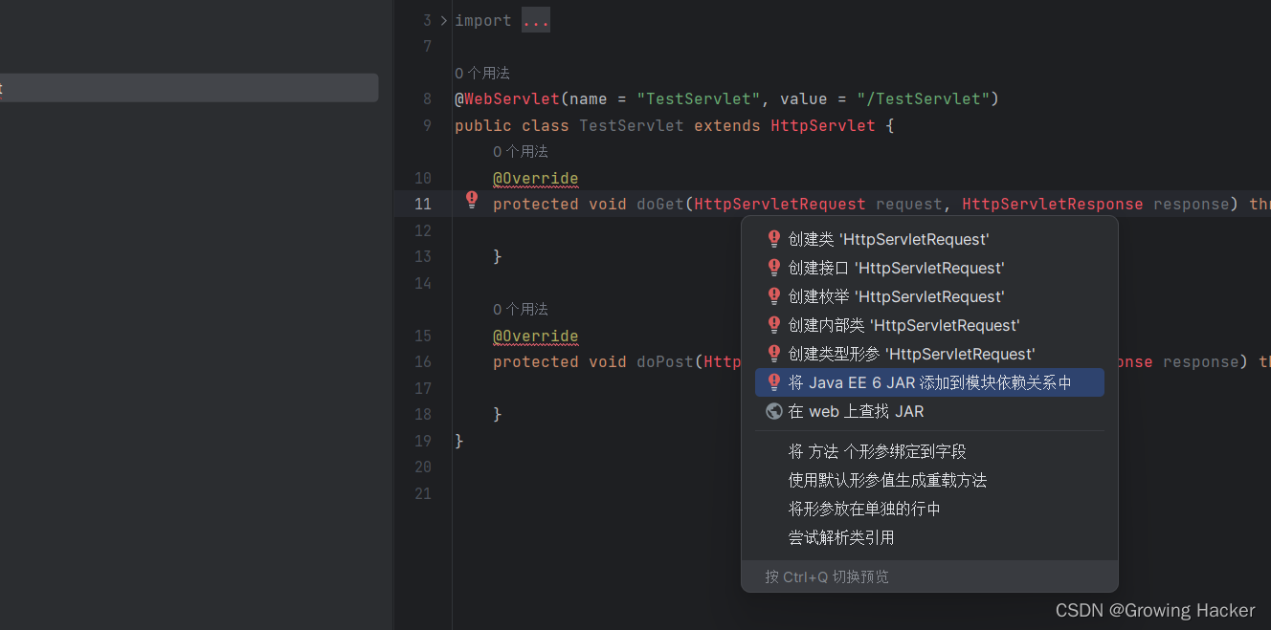Image resolution: width=1271 pixels, height=630 pixels.
Task: Choose '尝试解析类引用' option
Action: tap(841, 537)
